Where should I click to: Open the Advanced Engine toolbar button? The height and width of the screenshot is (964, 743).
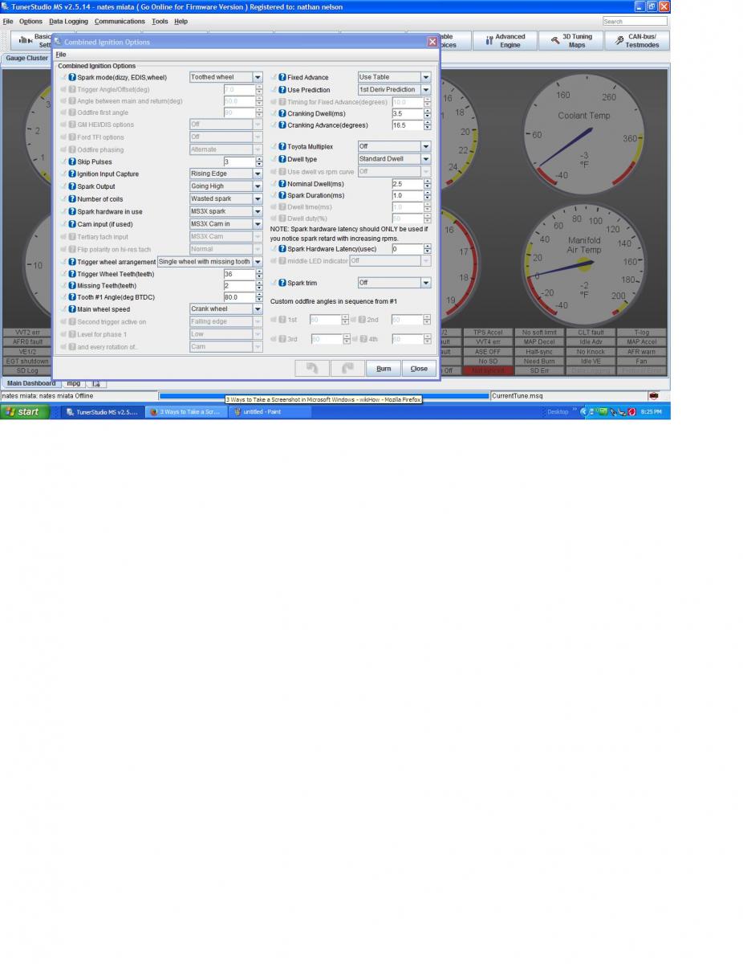click(x=505, y=41)
